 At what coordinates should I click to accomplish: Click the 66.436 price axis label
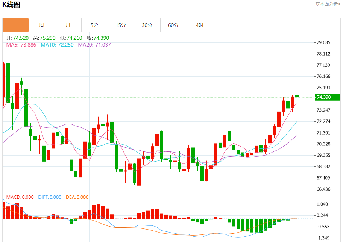click(323, 189)
